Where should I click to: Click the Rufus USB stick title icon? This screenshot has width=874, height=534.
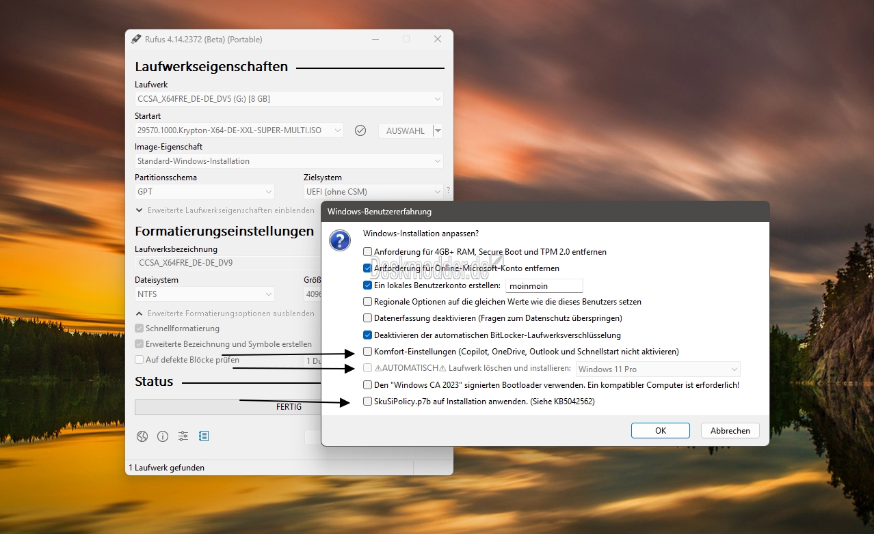point(136,40)
